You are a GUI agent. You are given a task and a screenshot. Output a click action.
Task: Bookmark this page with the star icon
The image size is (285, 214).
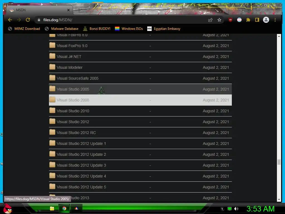point(219,20)
